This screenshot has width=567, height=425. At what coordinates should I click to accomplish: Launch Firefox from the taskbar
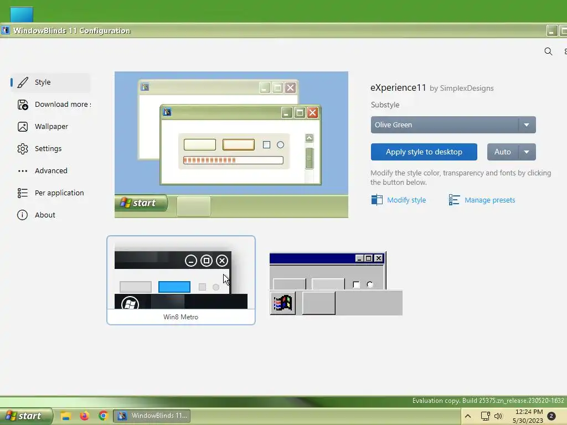coord(84,416)
